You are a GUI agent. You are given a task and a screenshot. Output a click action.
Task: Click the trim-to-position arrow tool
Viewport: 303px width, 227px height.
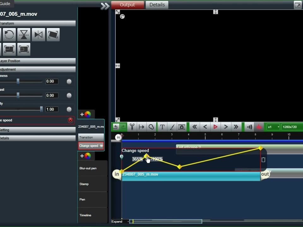point(141,127)
